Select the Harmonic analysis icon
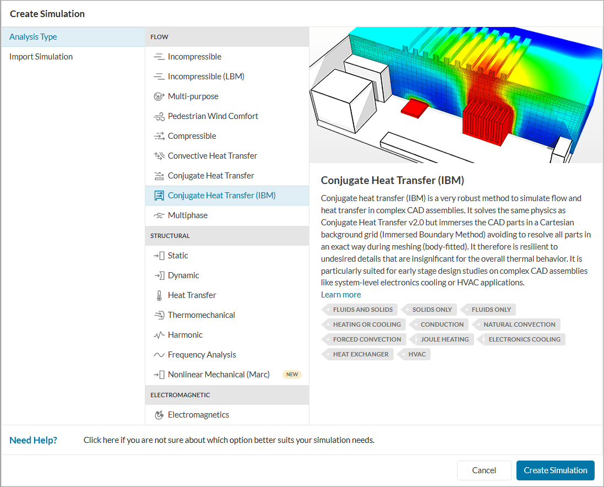The height and width of the screenshot is (487, 604). pyautogui.click(x=159, y=335)
